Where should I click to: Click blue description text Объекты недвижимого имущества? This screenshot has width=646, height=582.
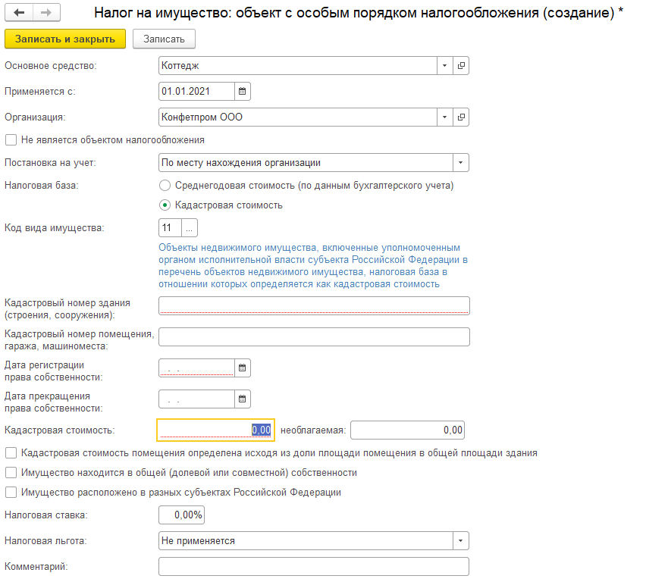(x=313, y=266)
